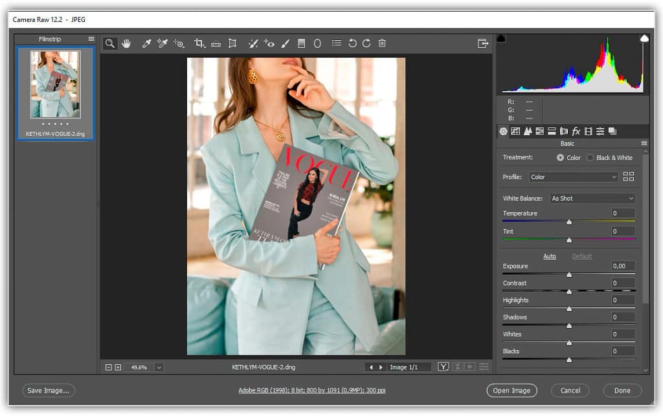Click the Whites value field
The width and height of the screenshot is (663, 416).
(x=623, y=334)
